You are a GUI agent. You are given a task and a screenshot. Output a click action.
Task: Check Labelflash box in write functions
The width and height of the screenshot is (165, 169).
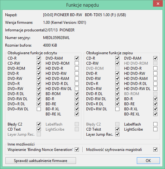[155, 124]
